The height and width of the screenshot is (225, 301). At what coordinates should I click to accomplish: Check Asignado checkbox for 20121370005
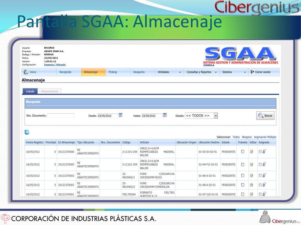pyautogui.click(x=260, y=165)
